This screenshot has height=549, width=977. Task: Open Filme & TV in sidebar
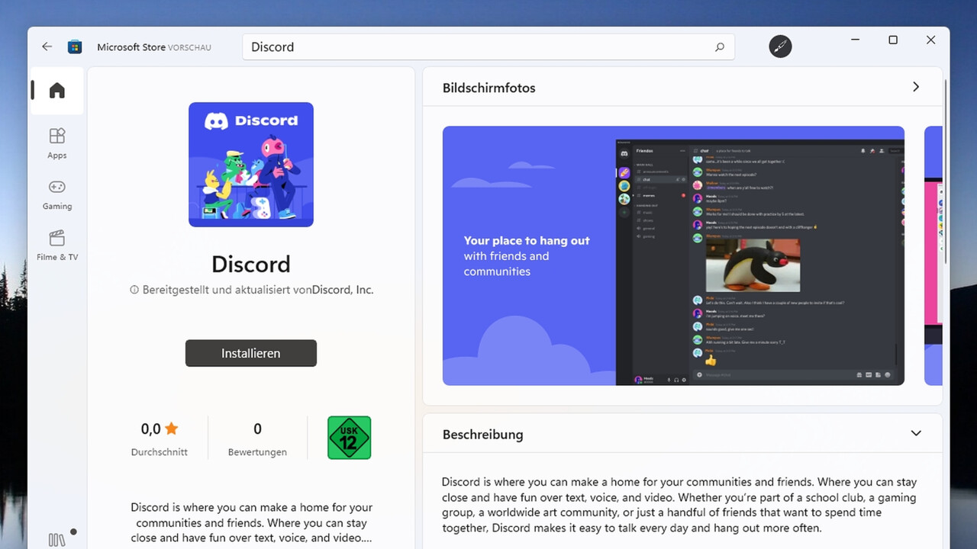57,246
